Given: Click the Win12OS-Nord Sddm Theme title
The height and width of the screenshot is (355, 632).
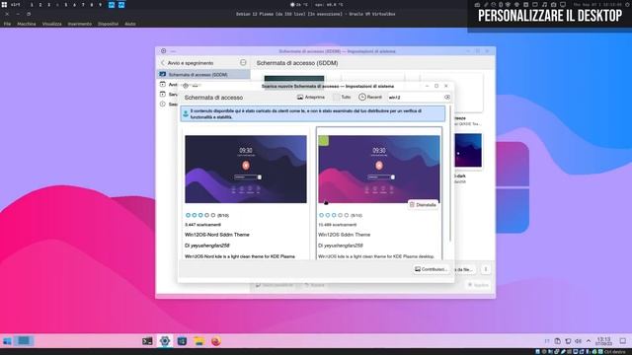Looking at the screenshot, I should point(217,235).
